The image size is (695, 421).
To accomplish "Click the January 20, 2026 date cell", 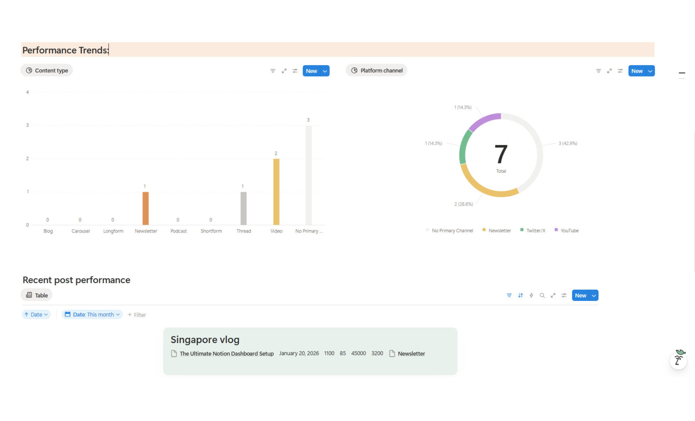I will pos(299,354).
